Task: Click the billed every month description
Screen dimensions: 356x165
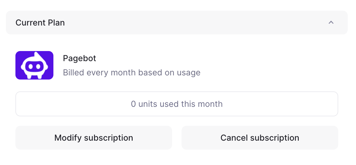Action: point(131,72)
